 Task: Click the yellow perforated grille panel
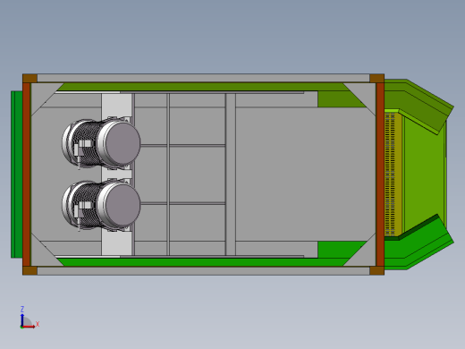click(393, 174)
